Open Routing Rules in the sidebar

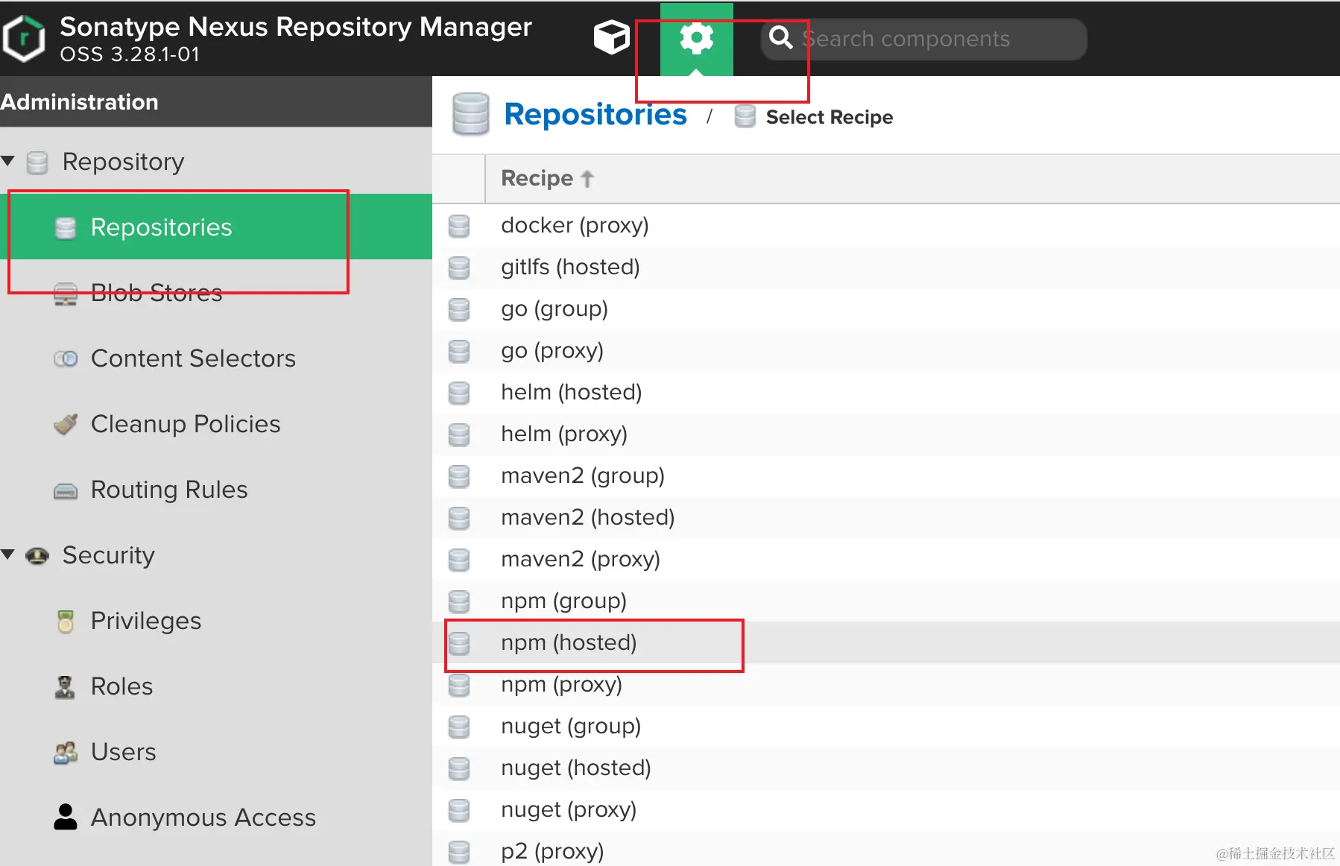pos(216,489)
